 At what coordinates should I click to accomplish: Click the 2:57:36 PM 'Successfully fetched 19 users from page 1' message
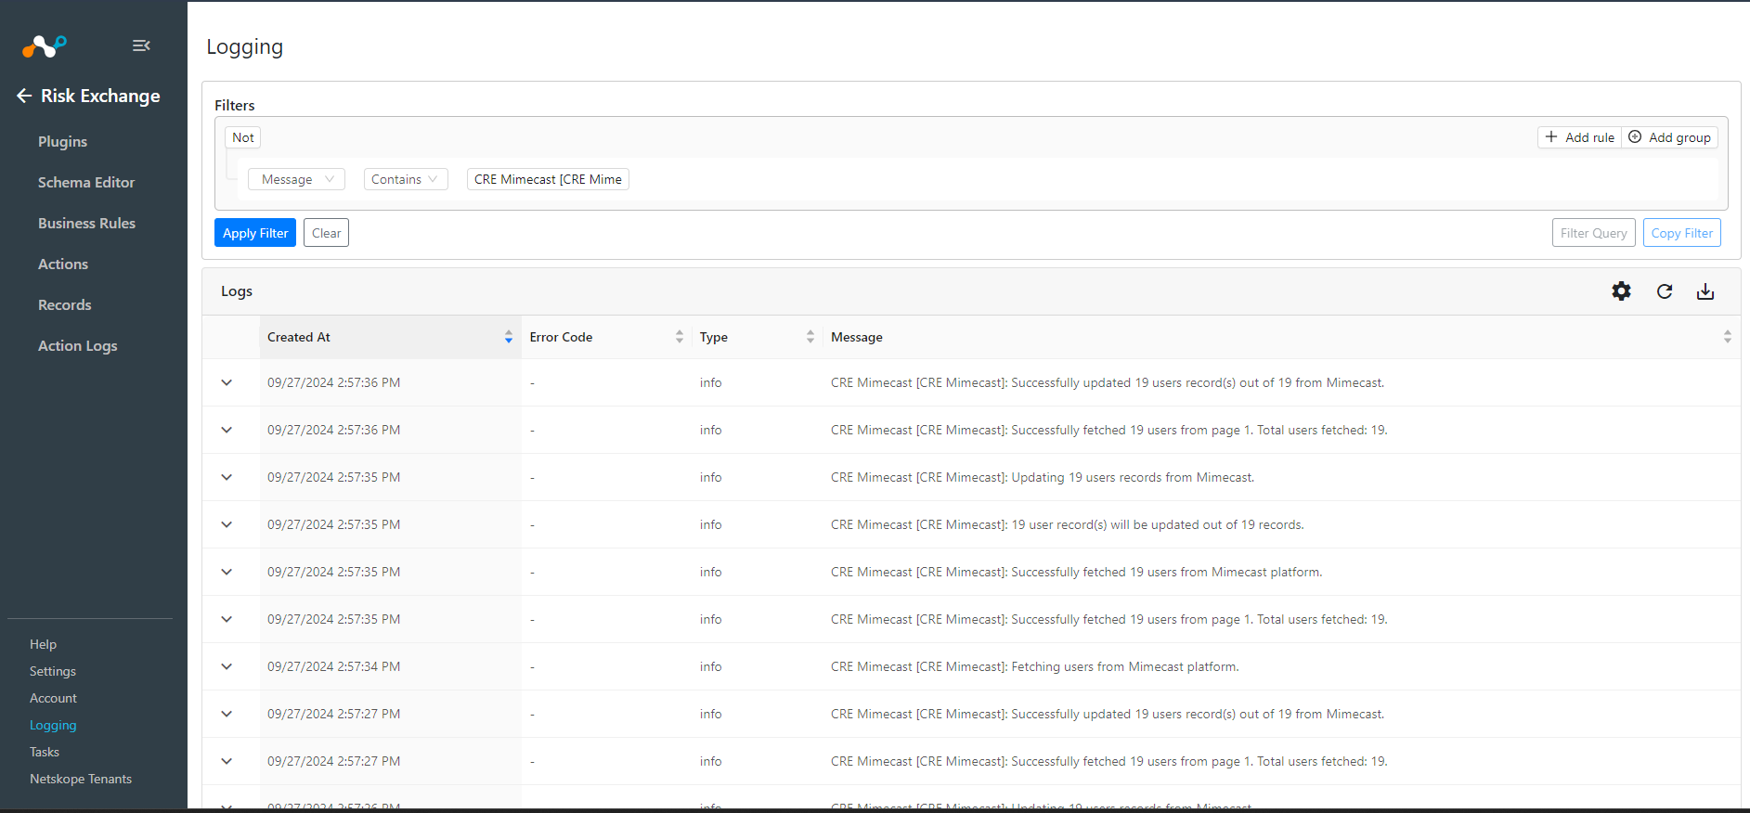pos(1109,430)
